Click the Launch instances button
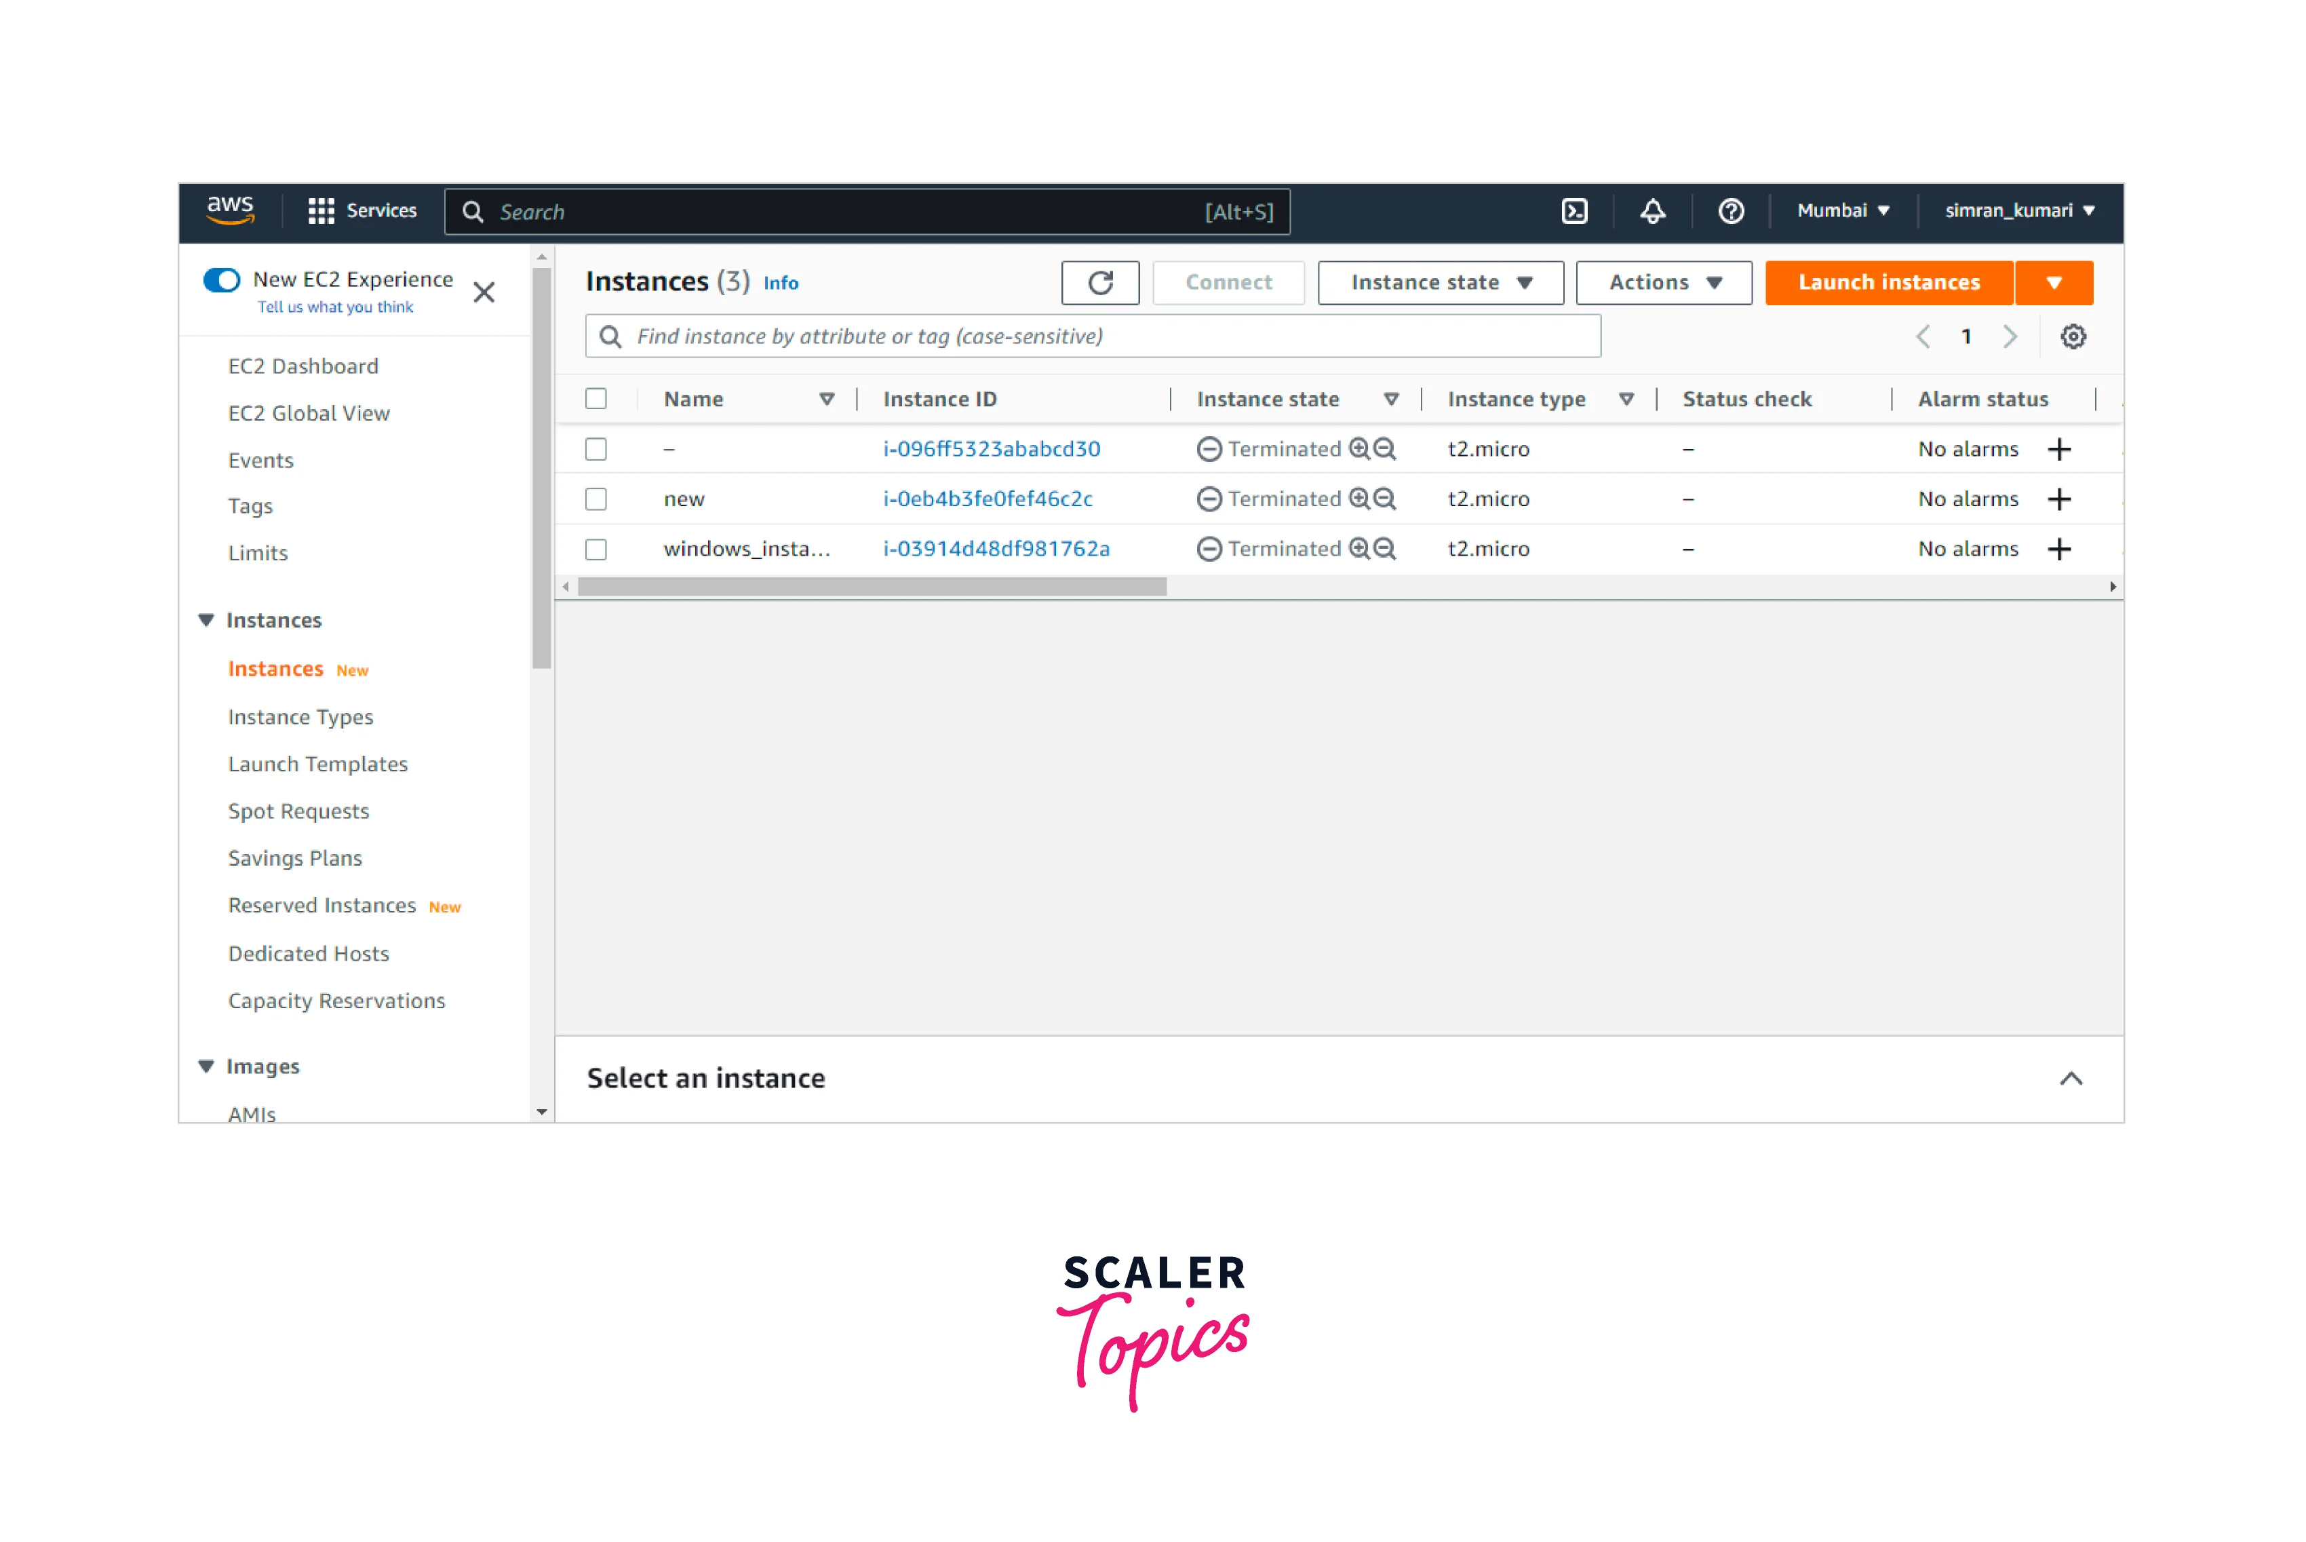This screenshot has width=2306, height=1542. click(x=1888, y=282)
